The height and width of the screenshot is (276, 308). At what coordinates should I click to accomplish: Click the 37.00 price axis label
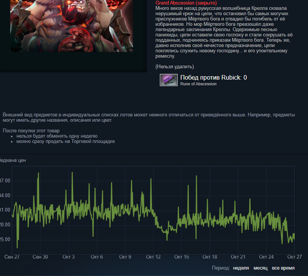coord(5,181)
